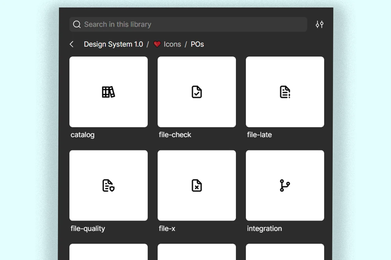Focus the Search in this library field
This screenshot has width=391, height=260.
pyautogui.click(x=188, y=24)
